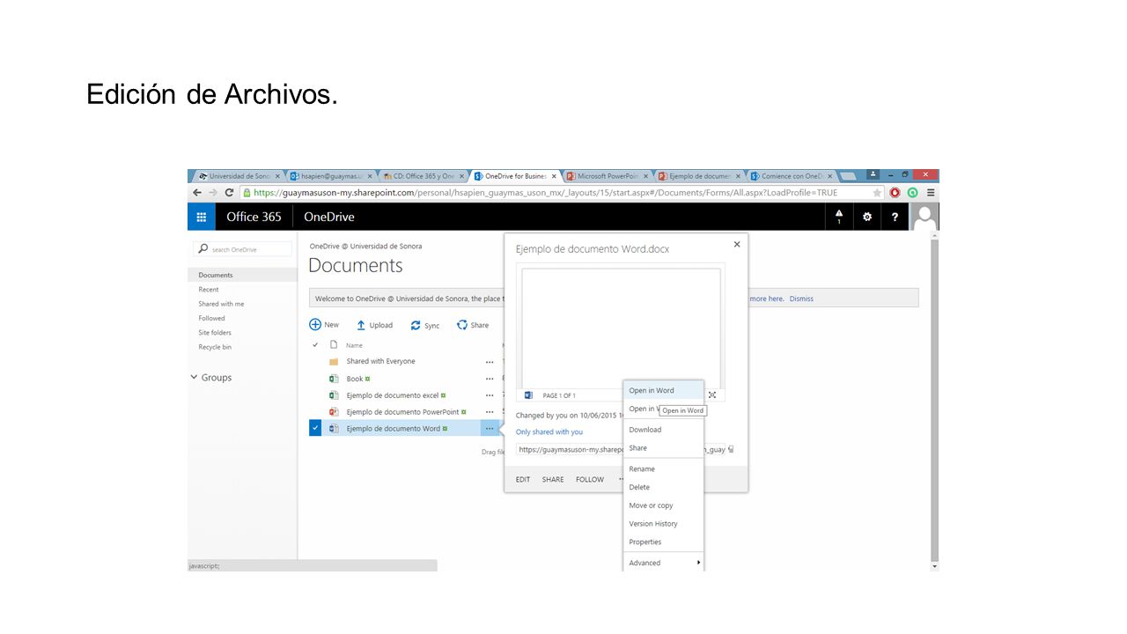Choose Properties from the context menu
The image size is (1127, 634).
[x=663, y=542]
